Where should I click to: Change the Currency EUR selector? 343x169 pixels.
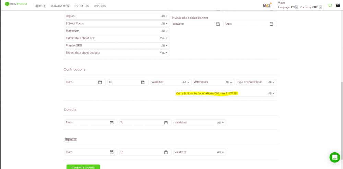point(320,7)
